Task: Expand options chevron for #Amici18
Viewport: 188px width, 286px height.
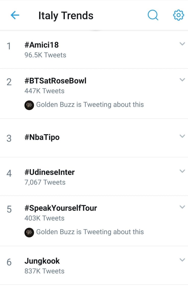Action: click(x=182, y=44)
